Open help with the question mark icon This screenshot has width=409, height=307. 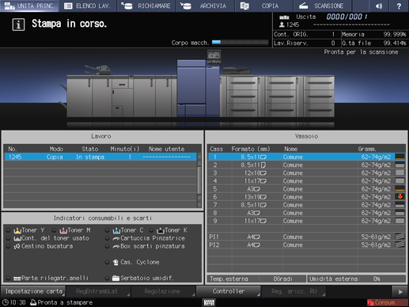pyautogui.click(x=399, y=6)
